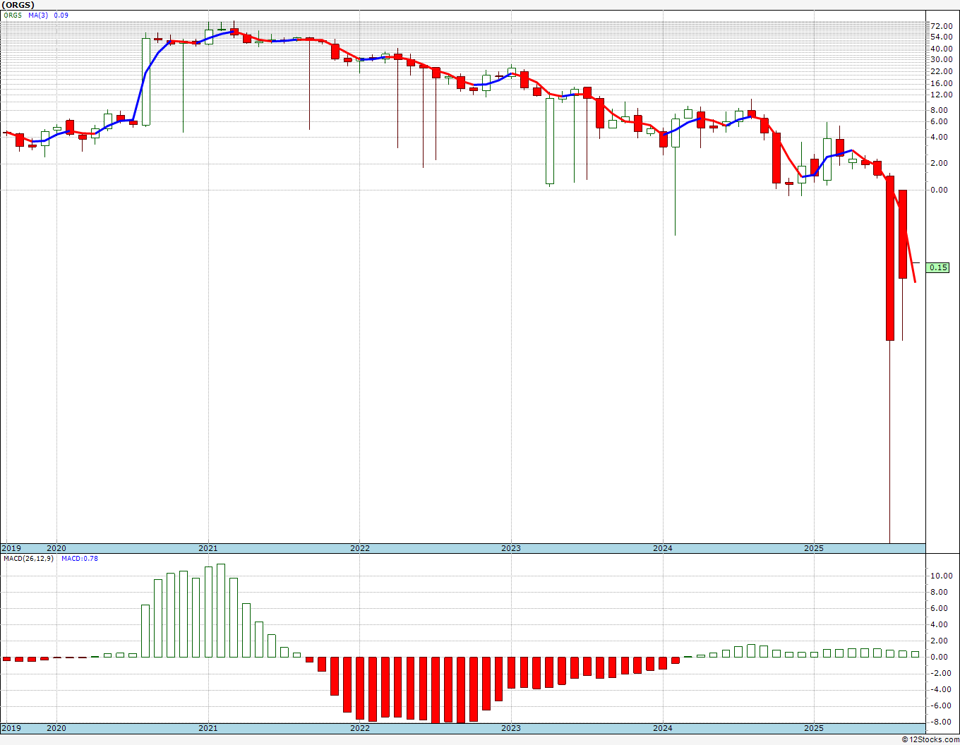Click the green 0.15 current price tag
Viewport: 960px width, 745px height.
point(938,267)
